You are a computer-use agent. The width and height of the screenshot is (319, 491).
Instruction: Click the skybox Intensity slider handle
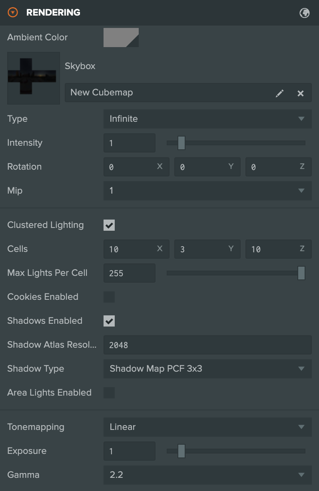click(181, 143)
